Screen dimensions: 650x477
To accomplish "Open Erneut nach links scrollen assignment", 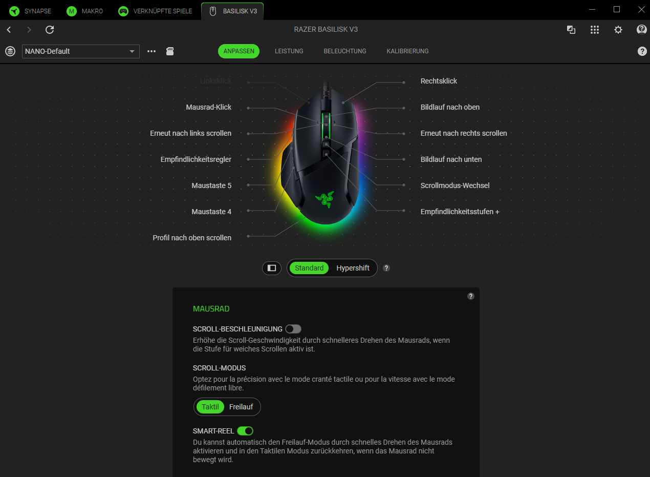I will point(191,133).
